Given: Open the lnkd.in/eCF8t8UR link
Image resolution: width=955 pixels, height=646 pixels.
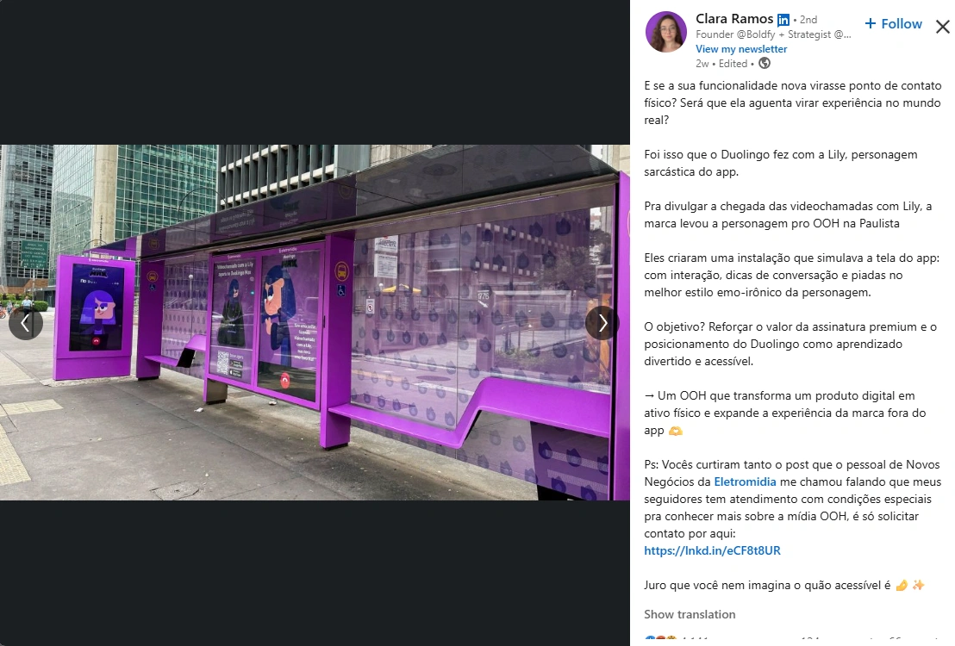Looking at the screenshot, I should click(712, 550).
